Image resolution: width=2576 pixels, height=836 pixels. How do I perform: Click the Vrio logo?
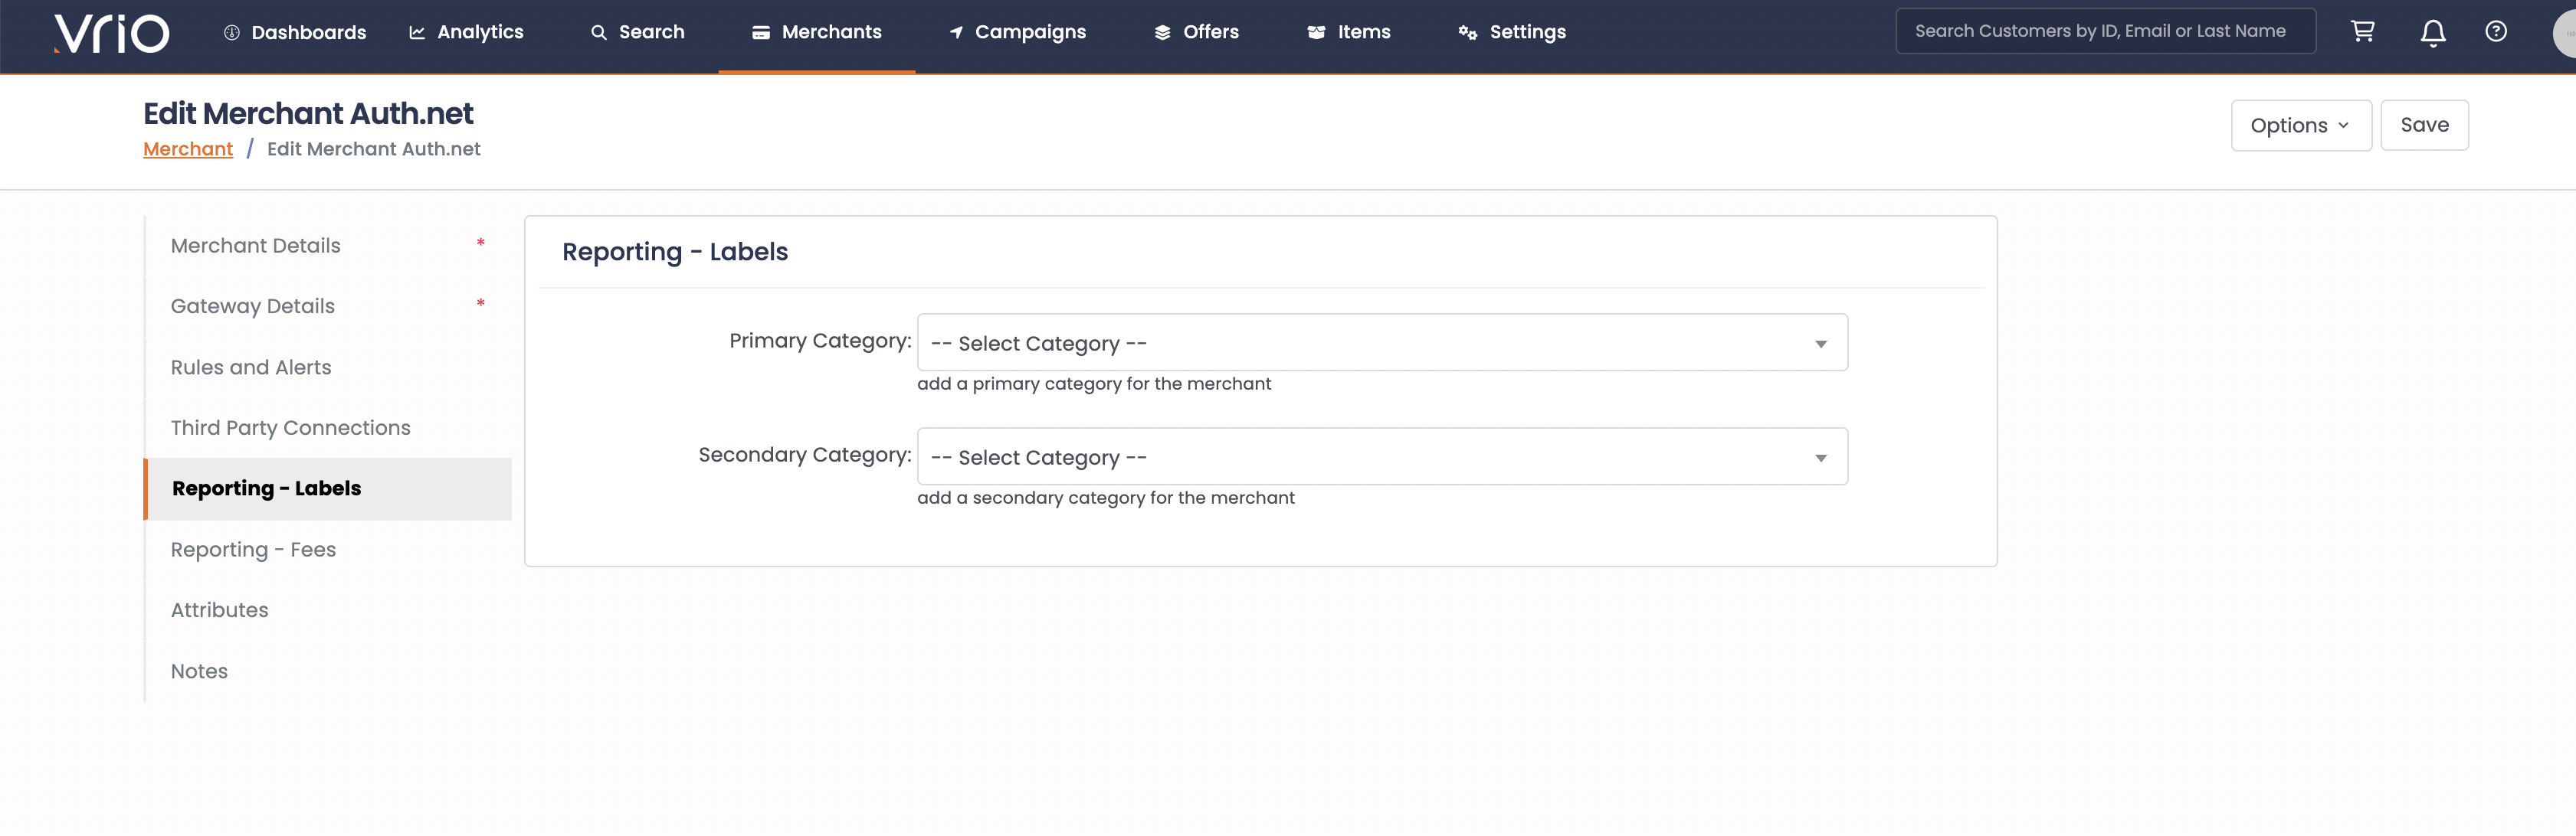pos(111,33)
